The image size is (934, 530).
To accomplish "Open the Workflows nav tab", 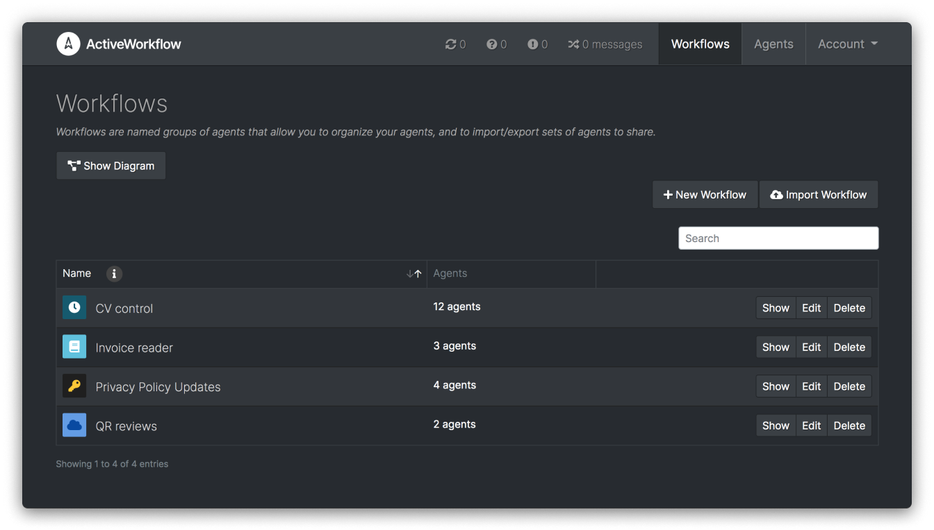I will 700,44.
